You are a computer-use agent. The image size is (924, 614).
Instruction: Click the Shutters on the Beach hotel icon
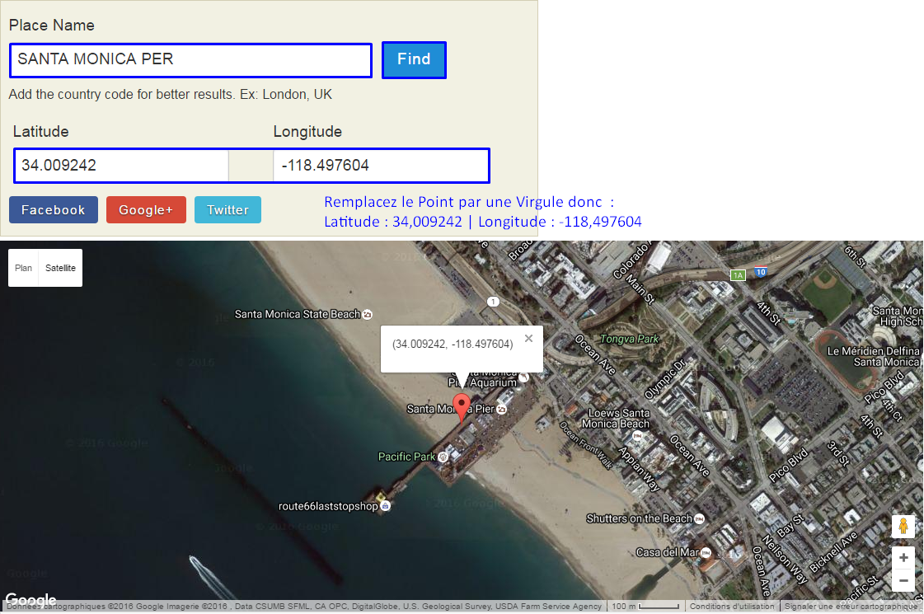(700, 519)
